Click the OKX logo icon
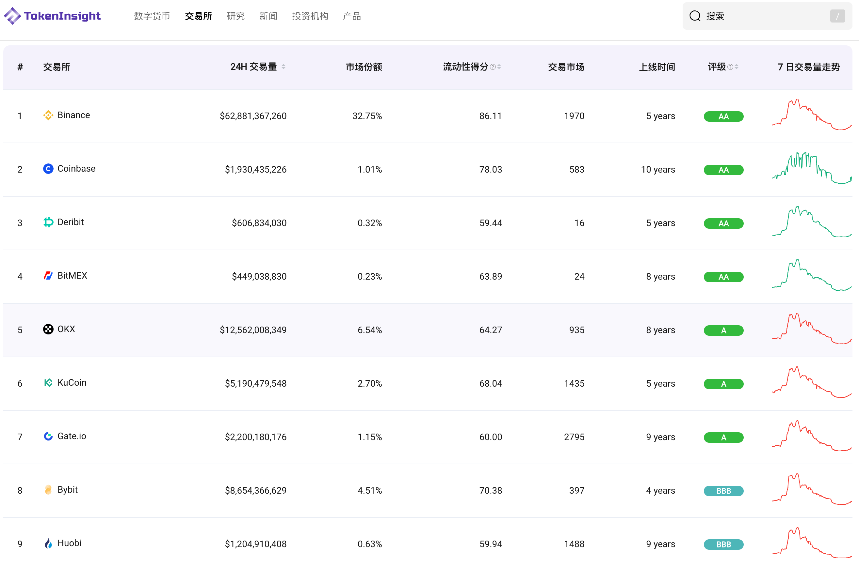This screenshot has height=569, width=859. 48,329
